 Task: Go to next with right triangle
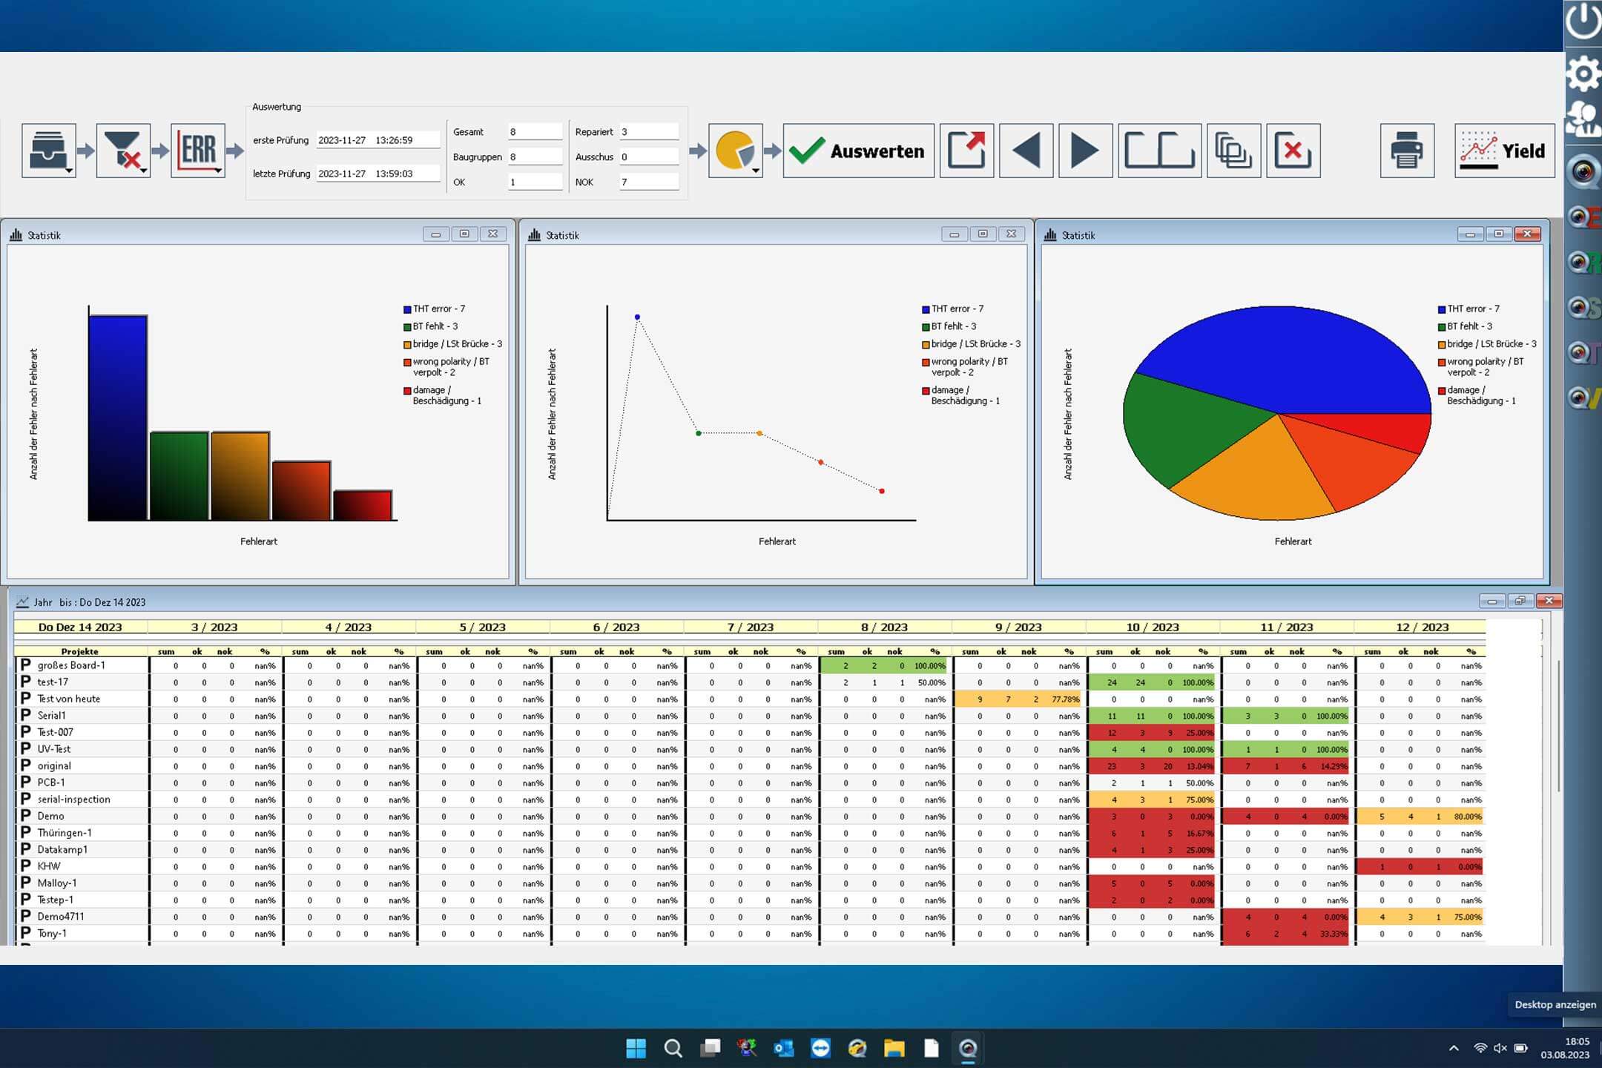coord(1085,151)
